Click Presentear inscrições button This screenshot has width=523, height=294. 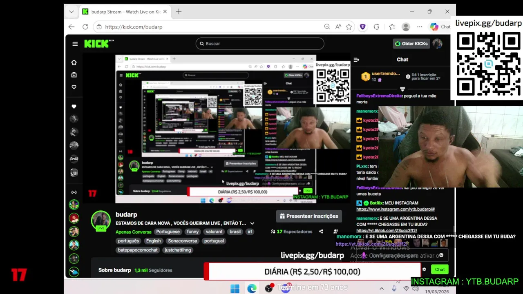point(309,216)
